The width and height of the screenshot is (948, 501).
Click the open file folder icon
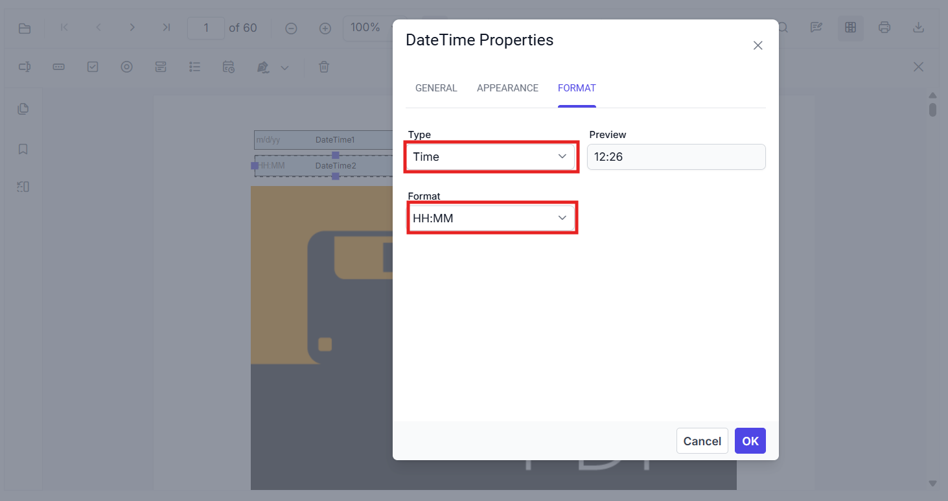coord(25,28)
